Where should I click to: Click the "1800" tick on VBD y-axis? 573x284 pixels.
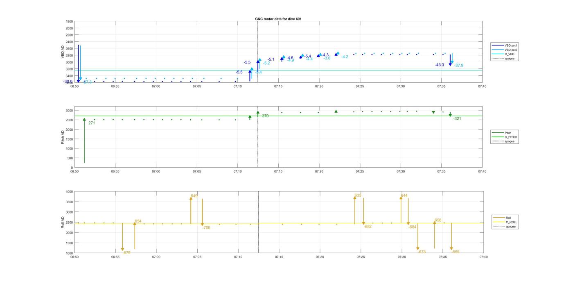tap(69, 21)
